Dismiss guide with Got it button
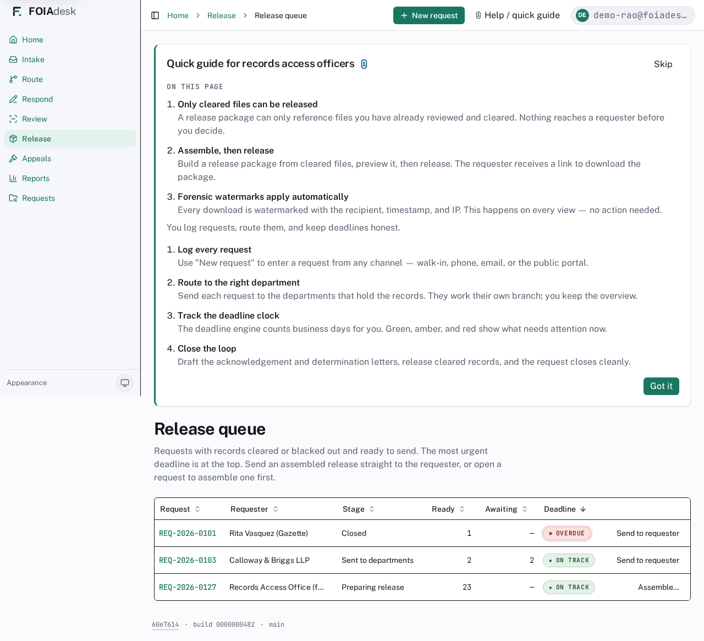The height and width of the screenshot is (641, 704). 661,386
